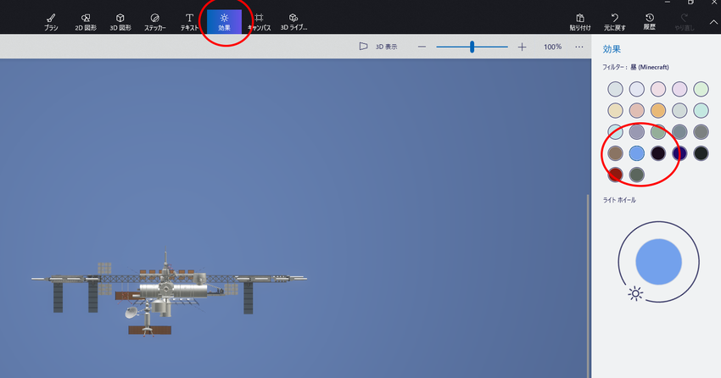Screen dimensions: 721x378
Task: Apply the dark olive-gray filter in the last row
Action: tap(637, 175)
